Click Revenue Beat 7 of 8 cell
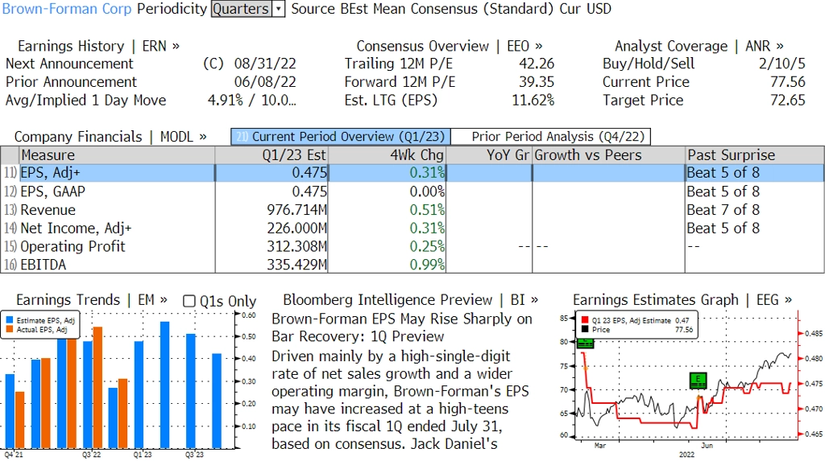This screenshot has height=461, width=825. (723, 210)
